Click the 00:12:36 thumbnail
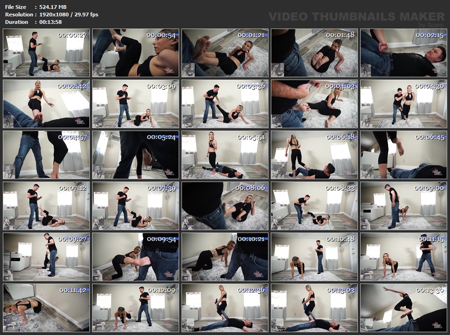 point(225,308)
